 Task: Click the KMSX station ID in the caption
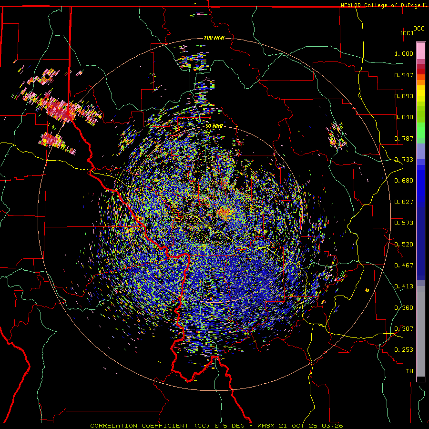(266, 426)
